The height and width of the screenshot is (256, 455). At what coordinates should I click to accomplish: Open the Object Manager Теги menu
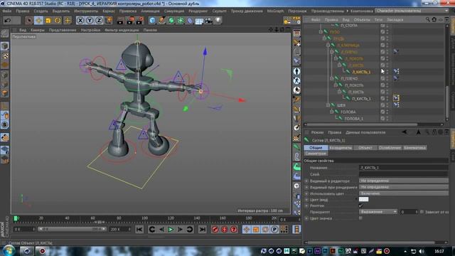378,20
